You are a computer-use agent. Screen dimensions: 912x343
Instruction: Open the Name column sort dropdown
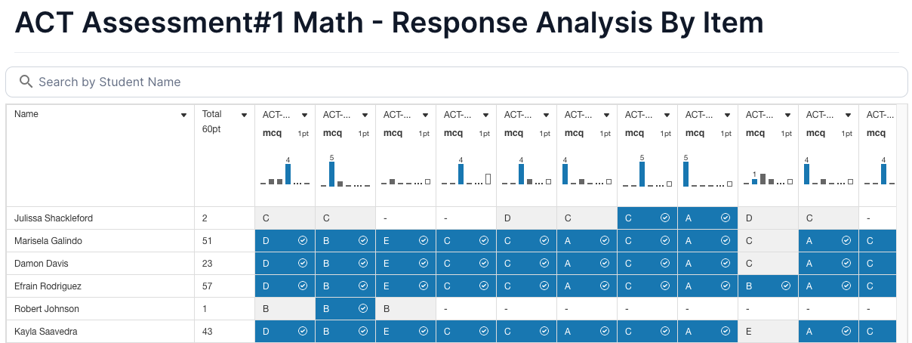[x=183, y=116]
